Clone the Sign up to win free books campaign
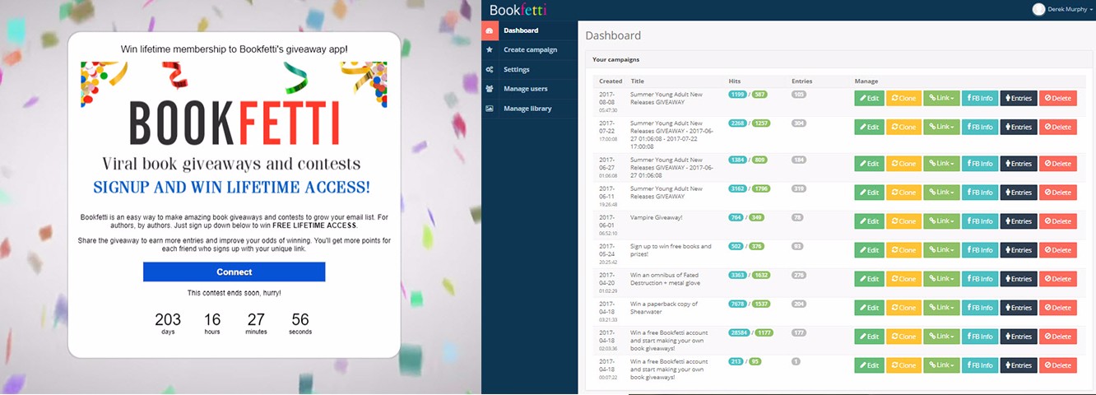The image size is (1096, 395). tap(903, 250)
